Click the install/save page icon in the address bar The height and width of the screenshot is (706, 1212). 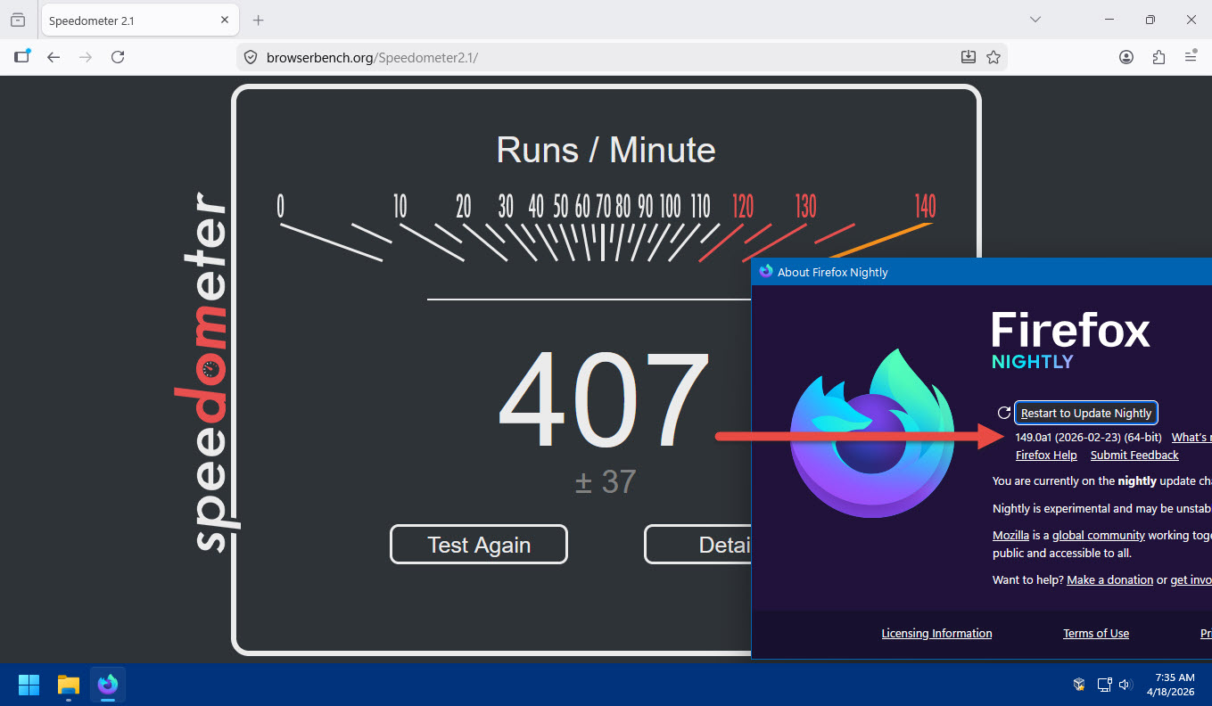click(x=969, y=57)
